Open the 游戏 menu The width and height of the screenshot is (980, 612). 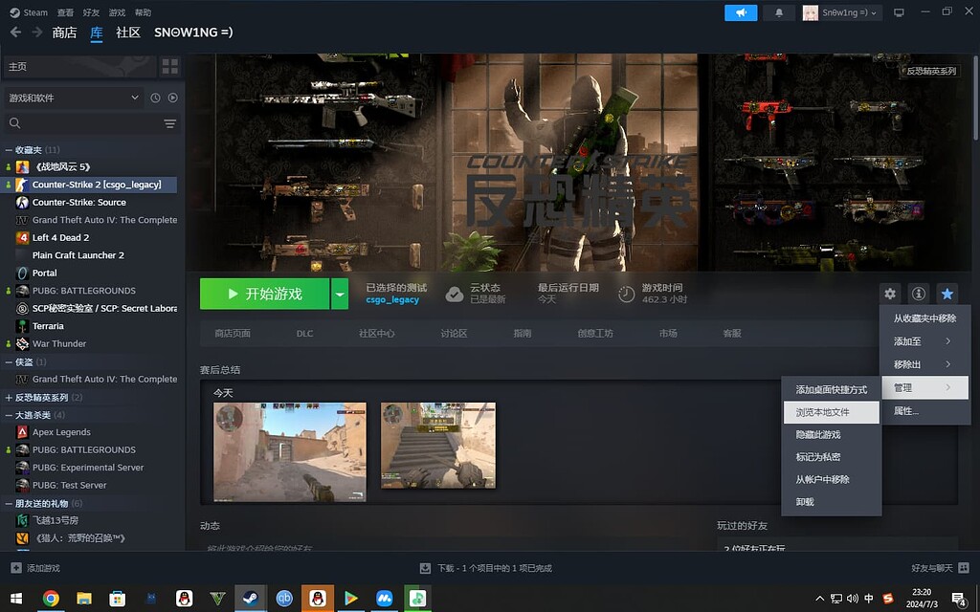pyautogui.click(x=117, y=12)
